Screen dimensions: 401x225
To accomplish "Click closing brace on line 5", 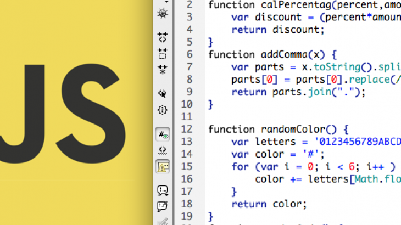I will [210, 42].
